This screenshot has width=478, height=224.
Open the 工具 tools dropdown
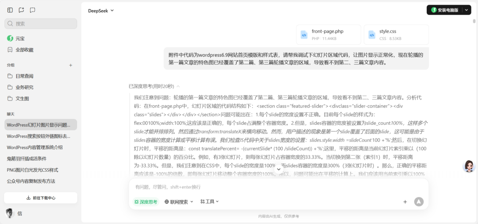click(x=209, y=202)
